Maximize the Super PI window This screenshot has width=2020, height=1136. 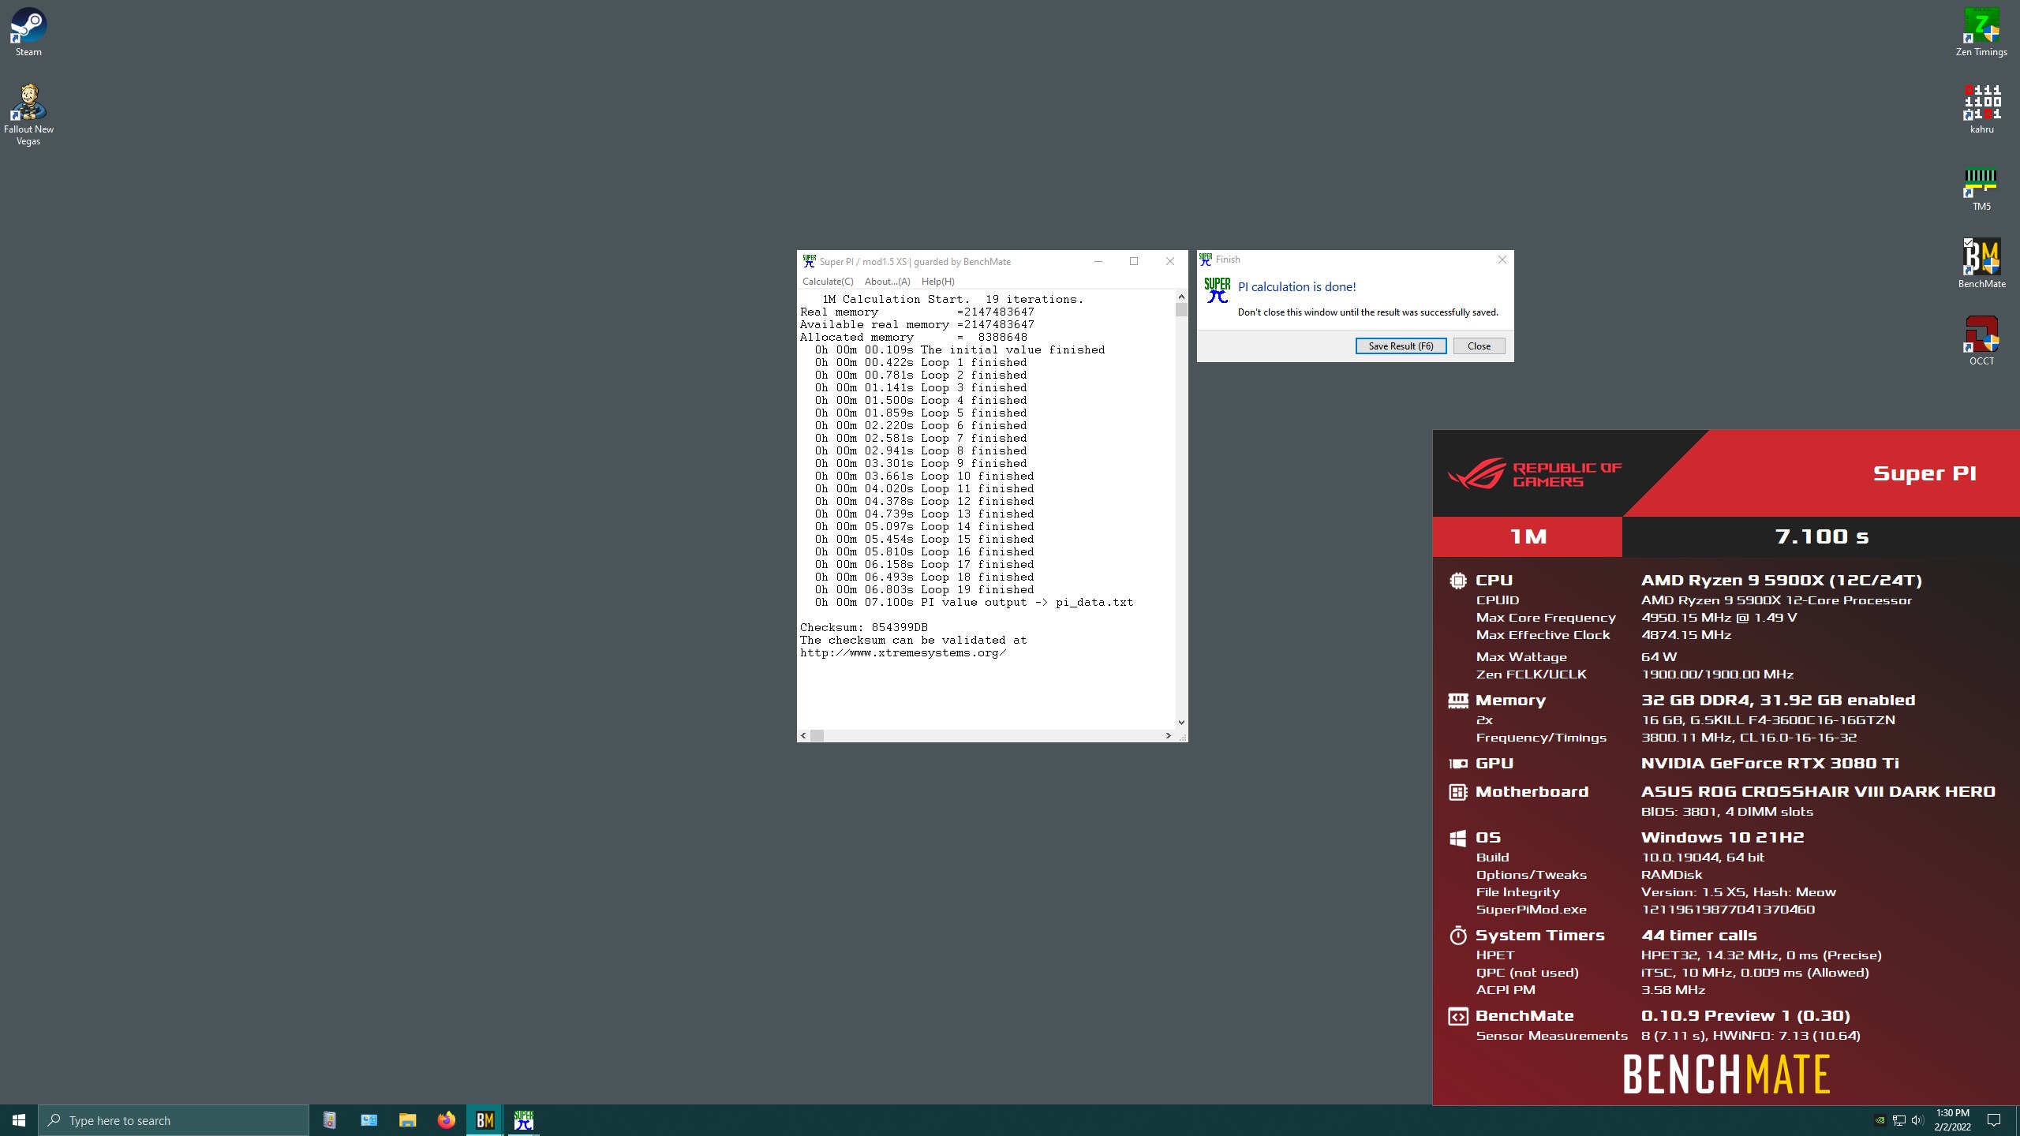(1134, 261)
